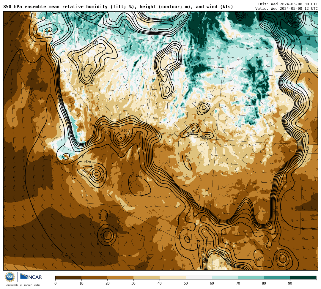The image size is (321, 289).
Task: Click the colorbar tick label 80
Action: (x=264, y=283)
